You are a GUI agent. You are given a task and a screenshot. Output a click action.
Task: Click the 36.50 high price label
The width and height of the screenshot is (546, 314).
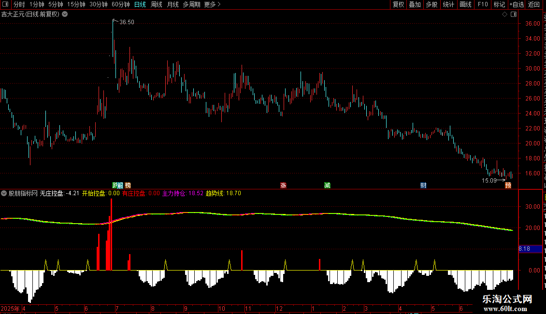coord(127,22)
